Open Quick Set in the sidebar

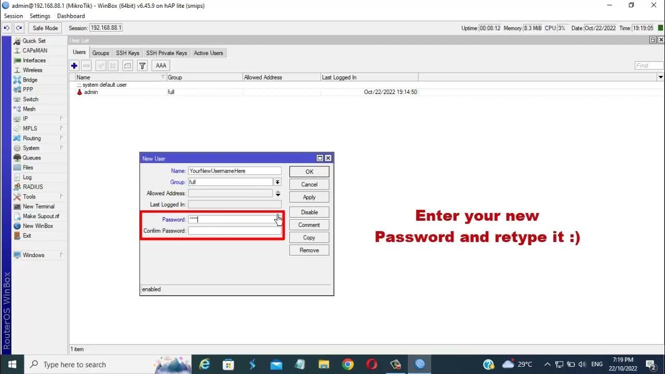click(34, 41)
